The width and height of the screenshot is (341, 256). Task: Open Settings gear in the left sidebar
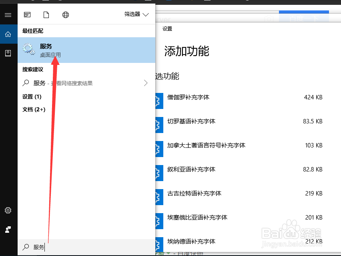click(x=8, y=210)
